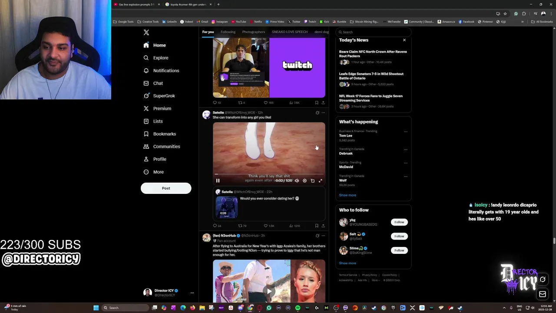This screenshot has width=556, height=313.
Task: Open more options on Satella post
Action: point(323,113)
